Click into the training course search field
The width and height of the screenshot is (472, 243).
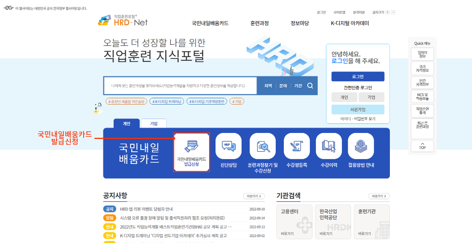click(x=180, y=86)
